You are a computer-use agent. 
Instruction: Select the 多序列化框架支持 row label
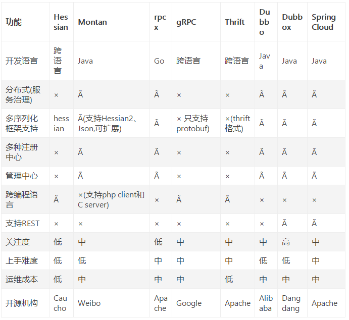pos(22,124)
